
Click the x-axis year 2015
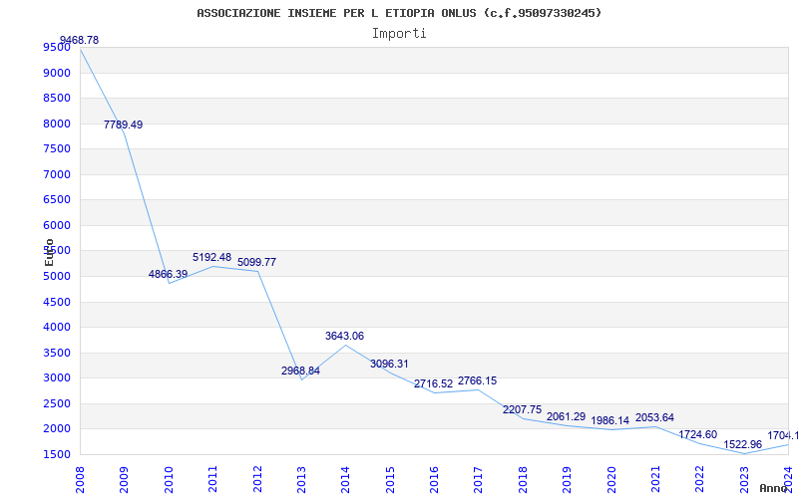[390, 480]
